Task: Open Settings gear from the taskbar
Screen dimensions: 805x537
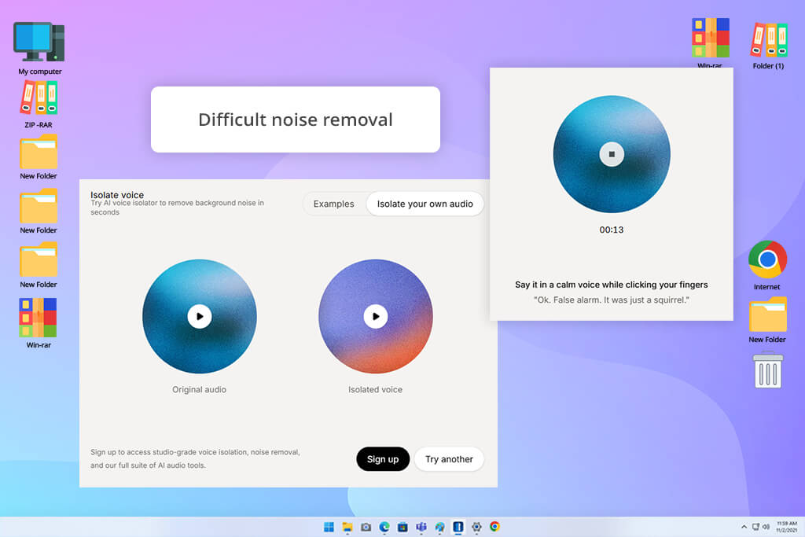Action: pos(476,527)
